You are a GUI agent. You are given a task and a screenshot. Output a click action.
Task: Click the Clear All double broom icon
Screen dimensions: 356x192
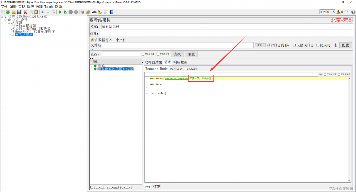(x=88, y=12)
